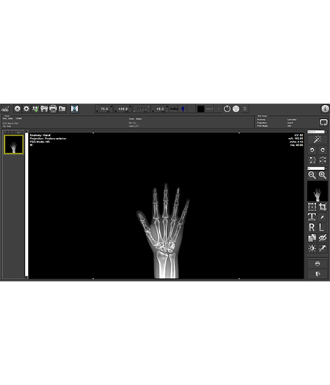Place the R laterality marker
Viewport: 330px width, 385px height.
(x=312, y=227)
